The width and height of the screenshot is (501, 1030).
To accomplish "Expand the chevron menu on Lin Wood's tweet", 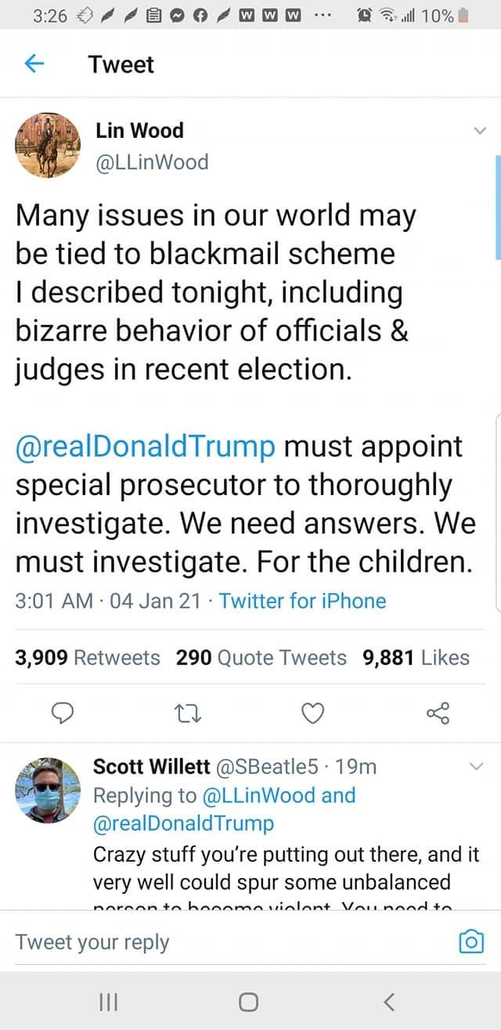I will pos(479,132).
